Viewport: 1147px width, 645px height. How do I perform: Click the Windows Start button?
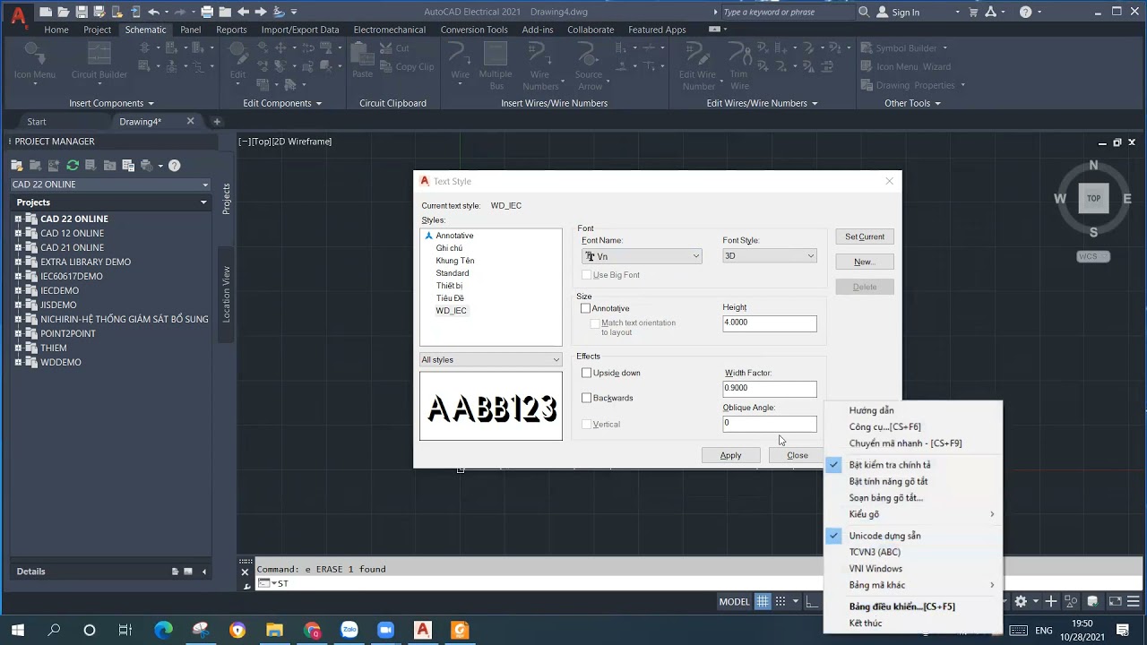(x=17, y=630)
